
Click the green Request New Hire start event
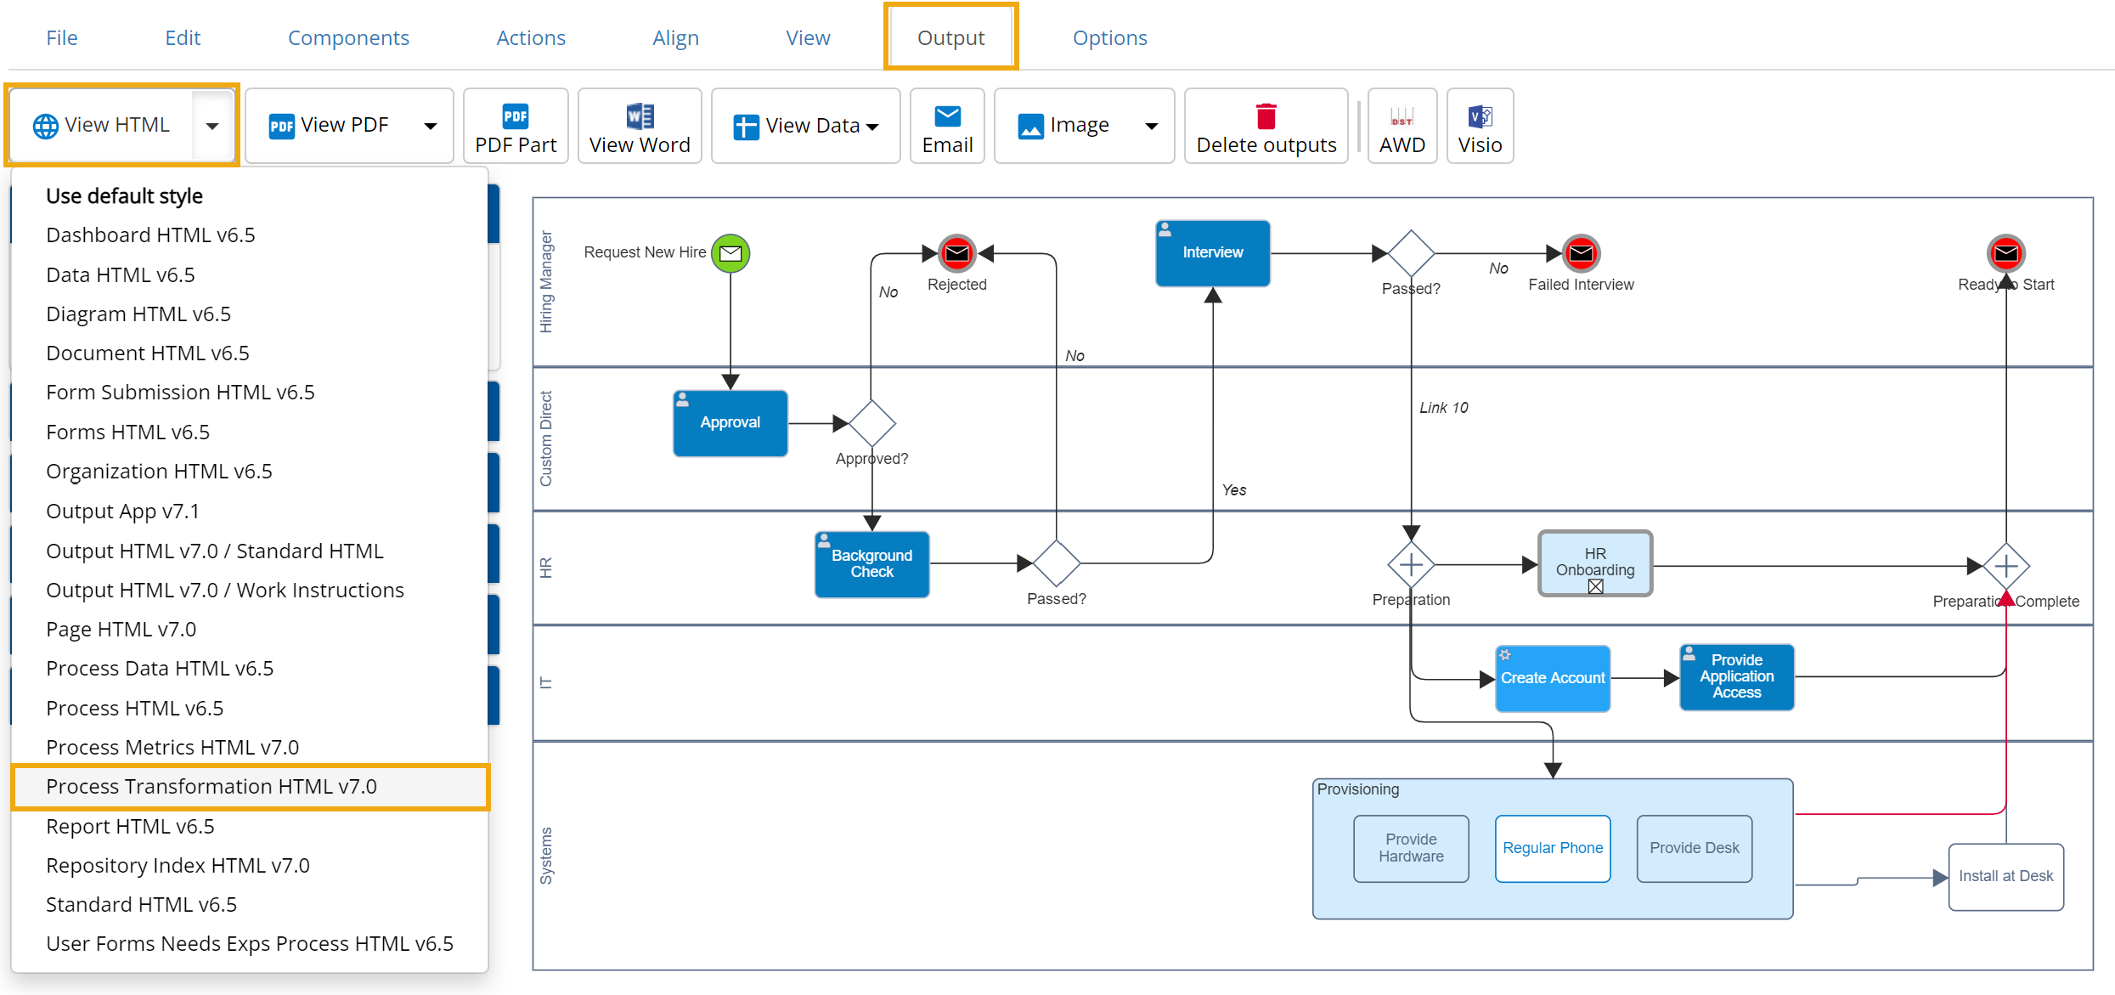click(730, 253)
